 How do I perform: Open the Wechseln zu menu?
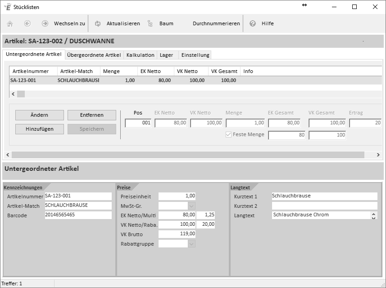[69, 23]
